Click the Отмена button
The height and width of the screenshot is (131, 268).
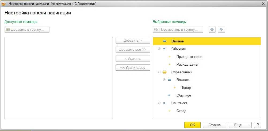[215, 125]
